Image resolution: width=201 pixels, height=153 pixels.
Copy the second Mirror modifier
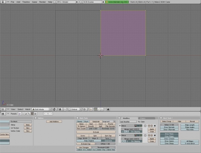click(x=152, y=141)
